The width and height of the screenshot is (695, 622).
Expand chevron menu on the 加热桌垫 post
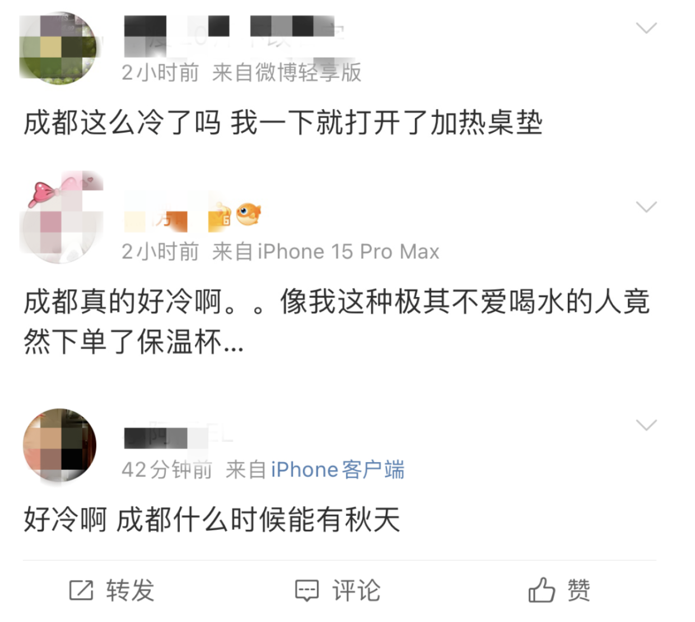click(646, 28)
